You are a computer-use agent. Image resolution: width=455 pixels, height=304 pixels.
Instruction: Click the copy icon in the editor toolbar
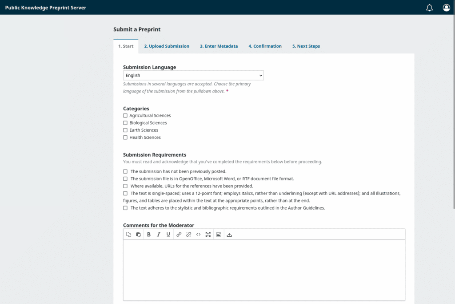[x=129, y=235]
